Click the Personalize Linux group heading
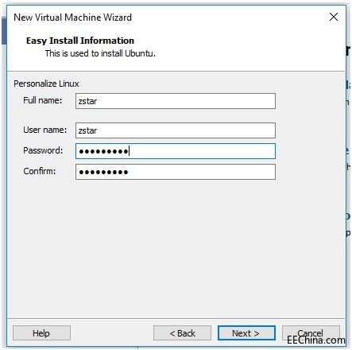The image size is (352, 350). [x=46, y=84]
